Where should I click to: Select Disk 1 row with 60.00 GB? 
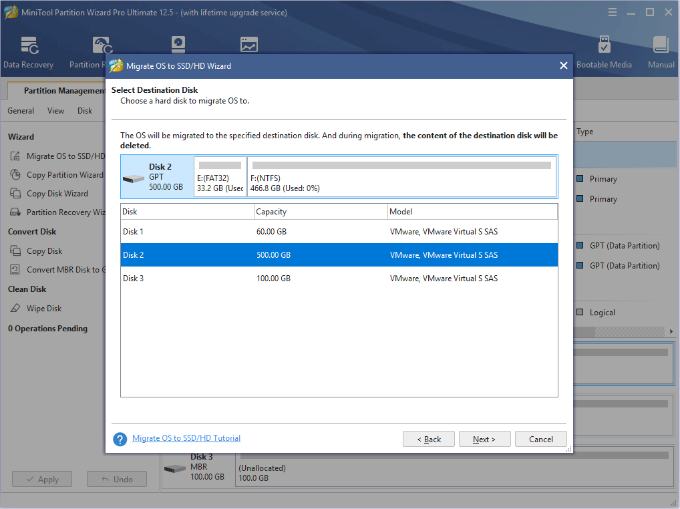point(339,232)
